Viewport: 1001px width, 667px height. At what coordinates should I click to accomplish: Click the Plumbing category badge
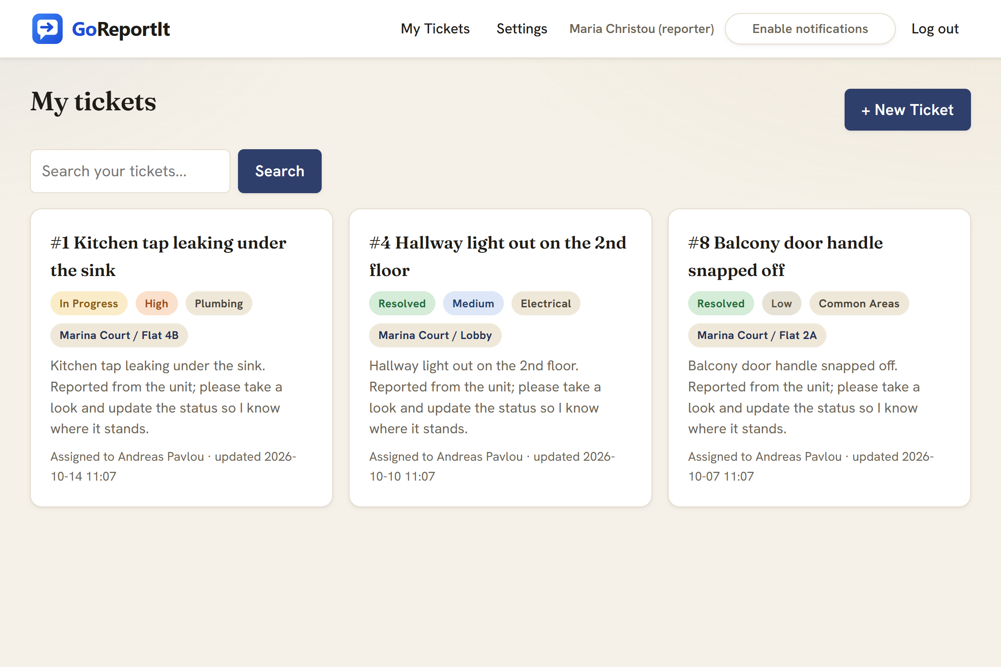[x=219, y=303]
